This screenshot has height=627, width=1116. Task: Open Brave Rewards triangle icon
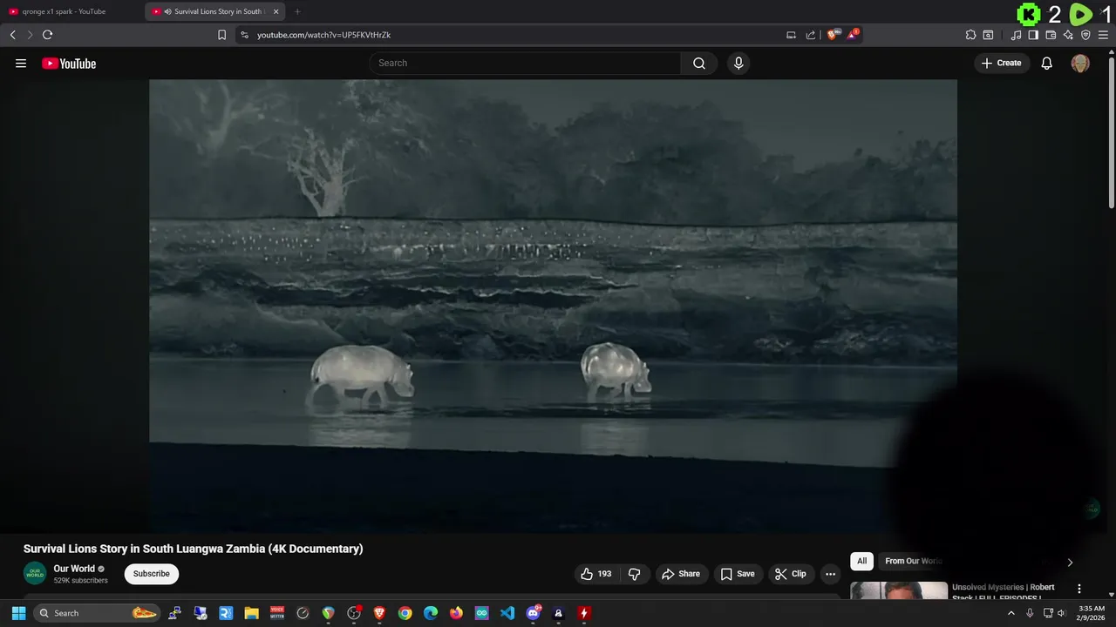[854, 35]
